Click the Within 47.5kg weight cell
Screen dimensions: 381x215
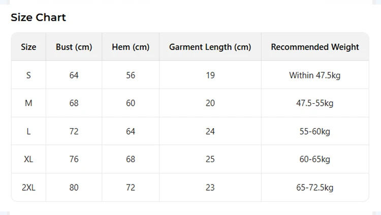(315, 75)
